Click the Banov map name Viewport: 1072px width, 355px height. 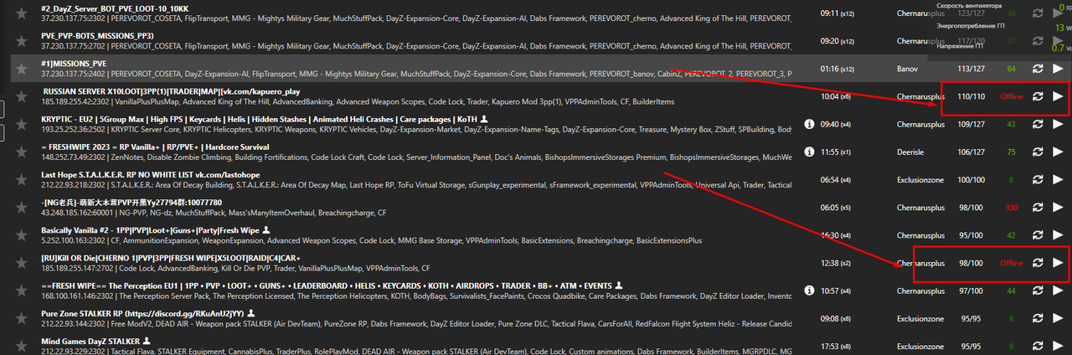[907, 69]
